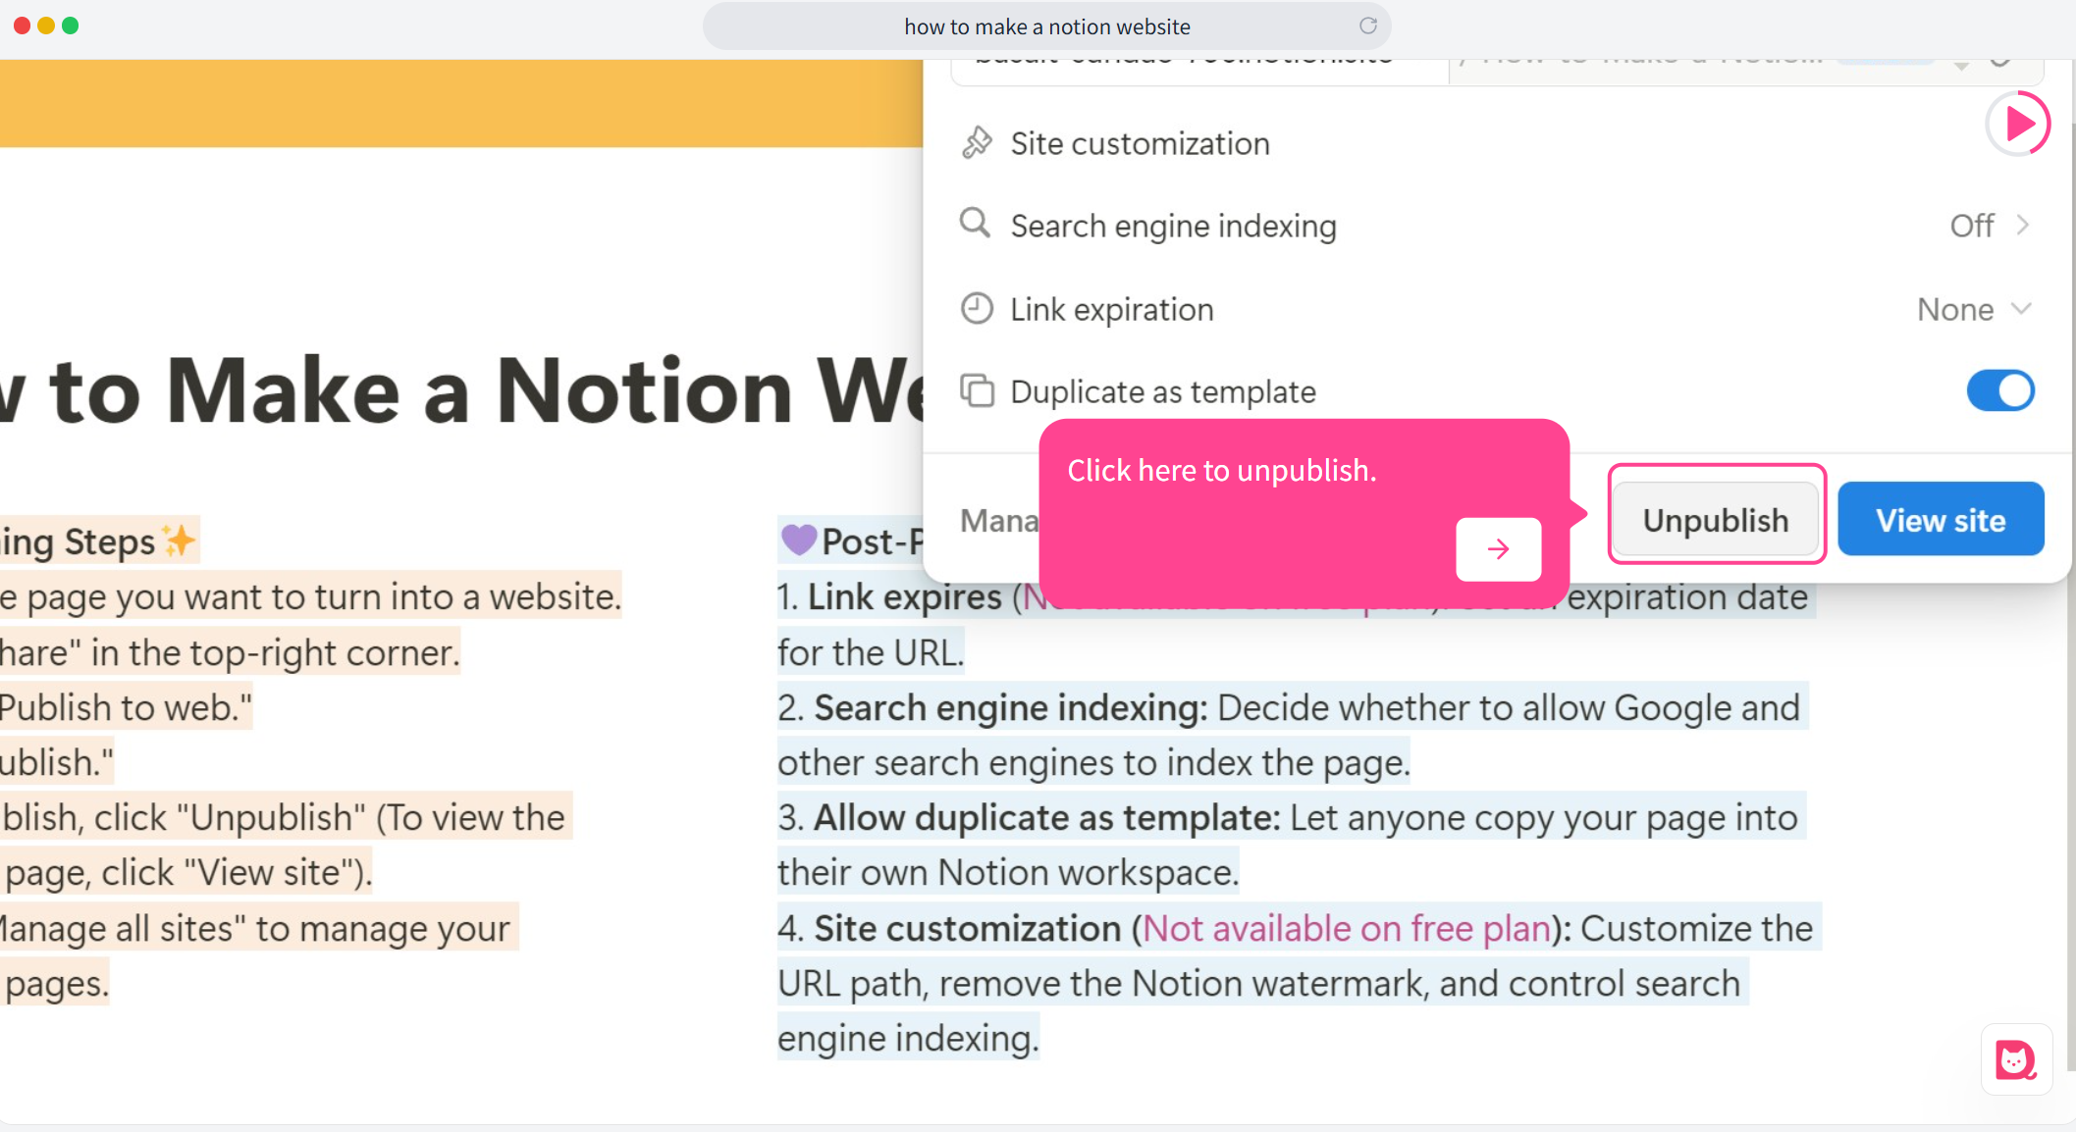The height and width of the screenshot is (1132, 2076).
Task: Open the pink cat chat widget icon
Action: click(x=2016, y=1059)
